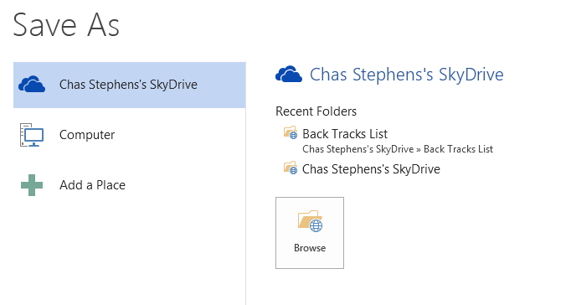Open Chas Stephens's SkyDrive from Recent Folders
The image size is (571, 305).
click(x=371, y=169)
